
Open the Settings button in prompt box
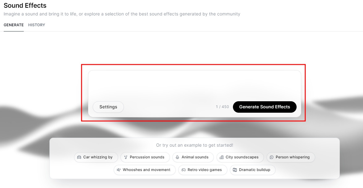click(x=108, y=107)
